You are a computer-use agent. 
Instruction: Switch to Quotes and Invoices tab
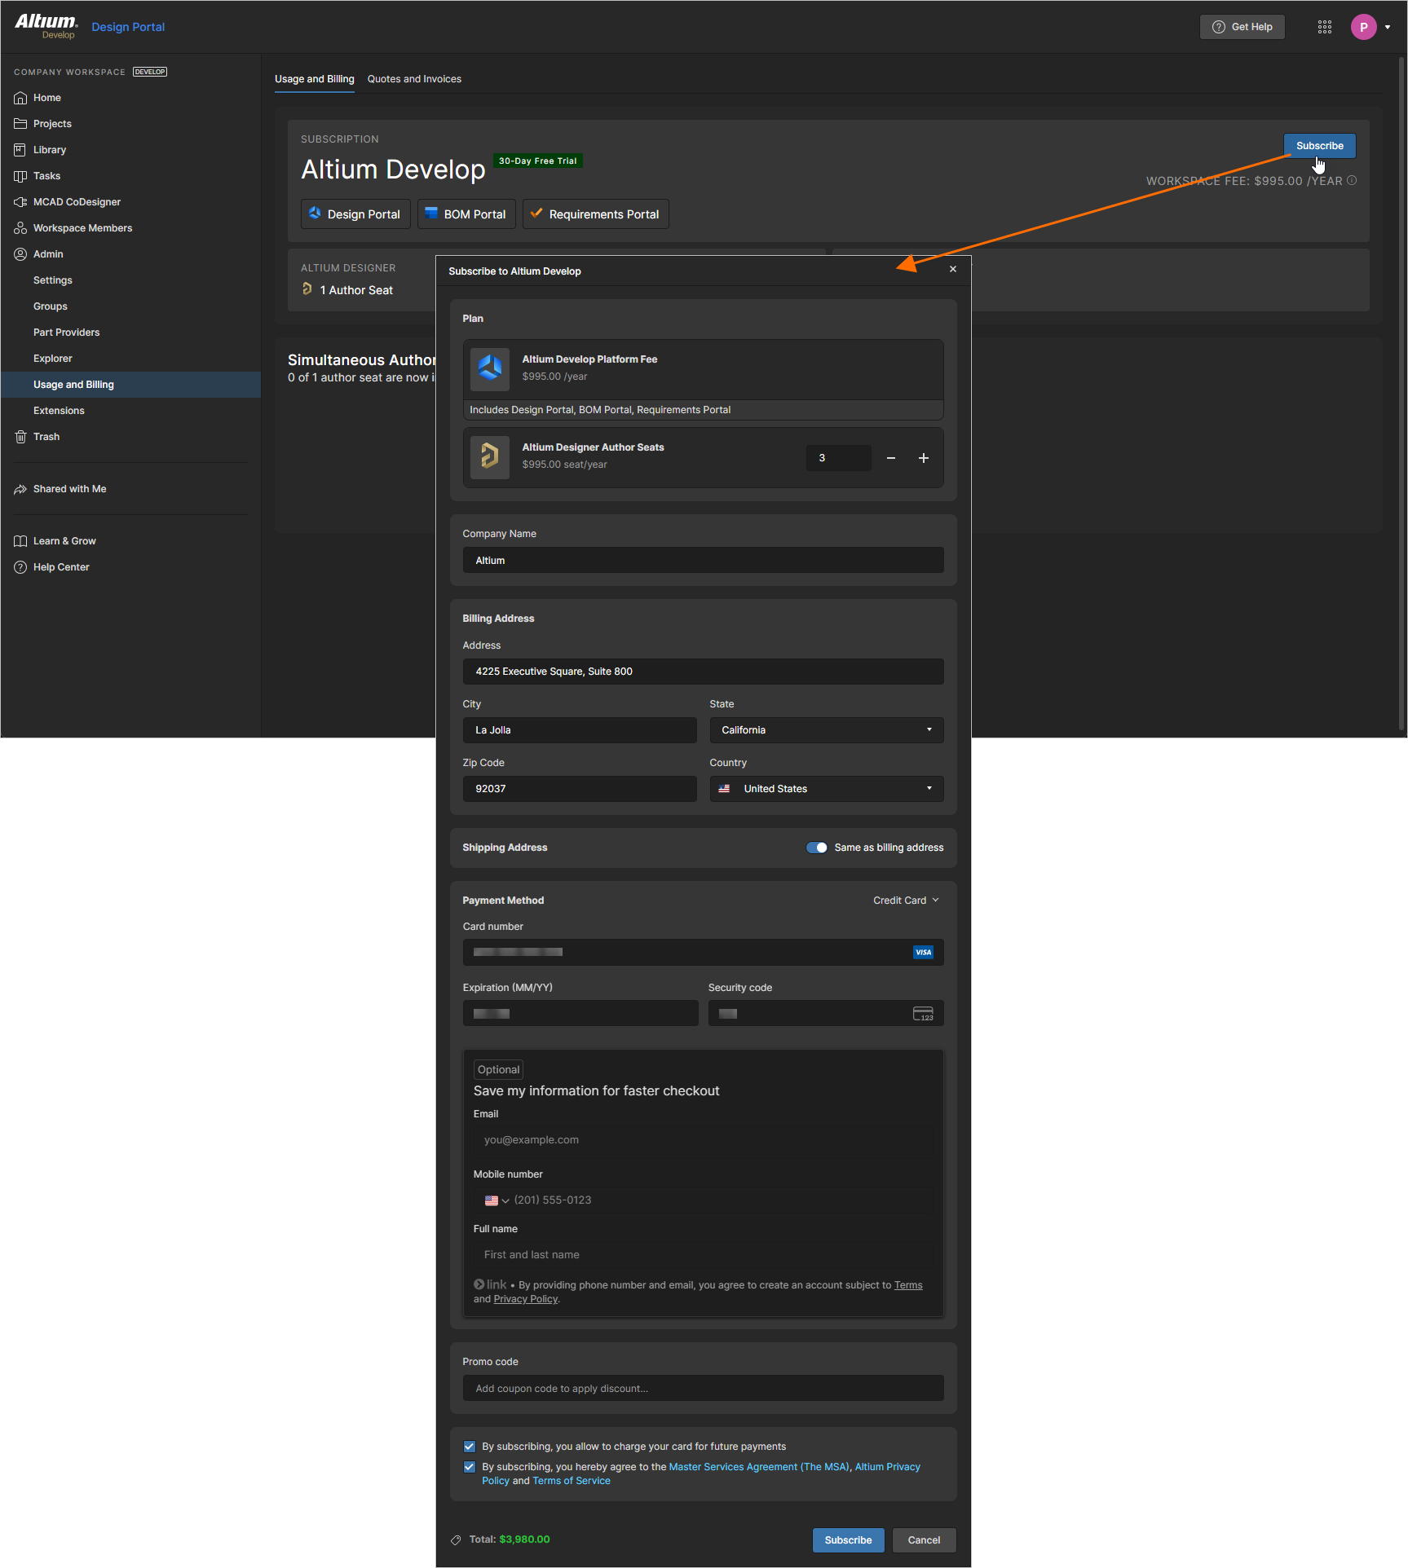pyautogui.click(x=414, y=79)
